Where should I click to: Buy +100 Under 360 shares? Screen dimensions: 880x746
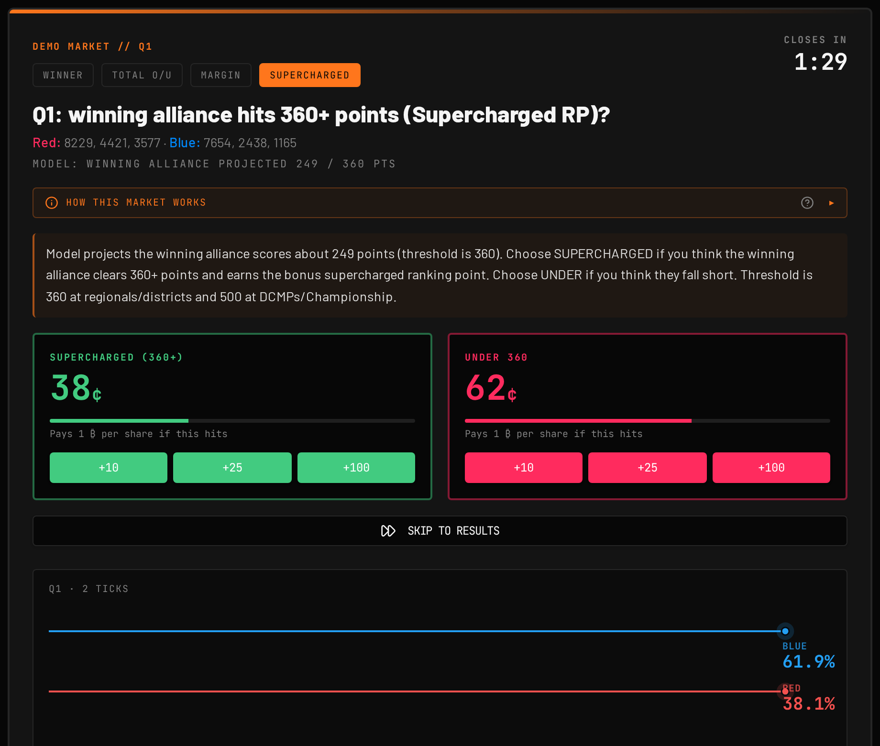point(771,468)
